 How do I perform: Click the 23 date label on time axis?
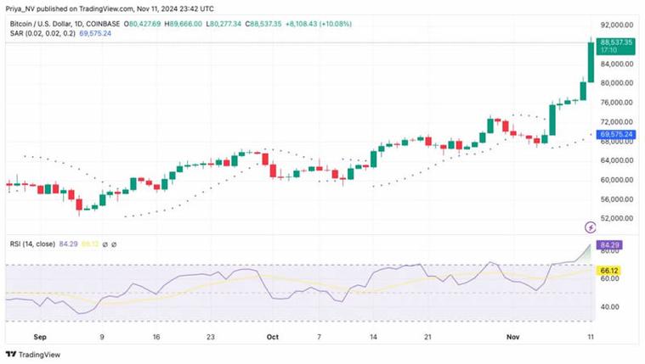pyautogui.click(x=211, y=337)
